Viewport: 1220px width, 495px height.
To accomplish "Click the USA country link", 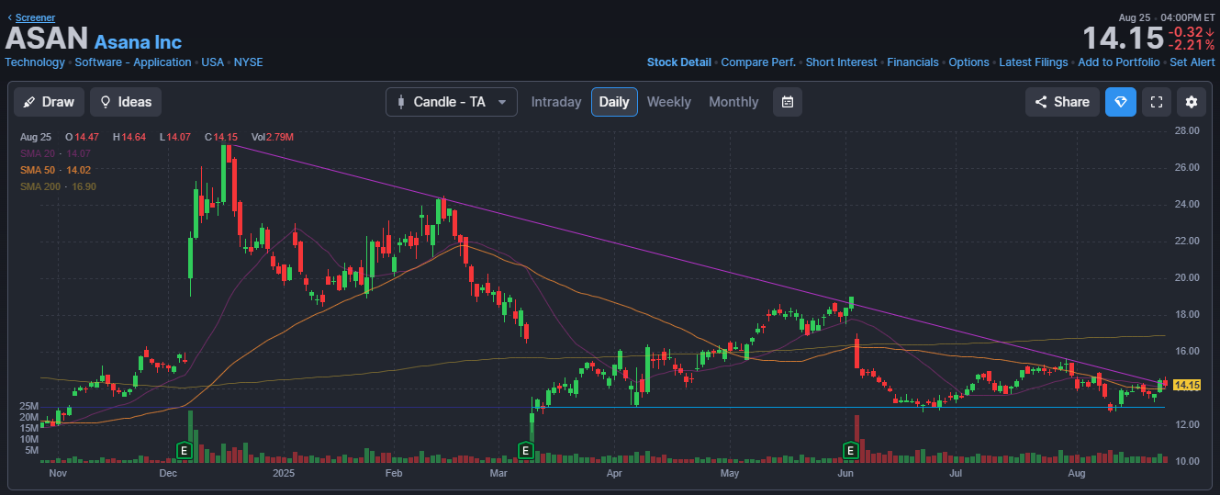I will [x=212, y=62].
